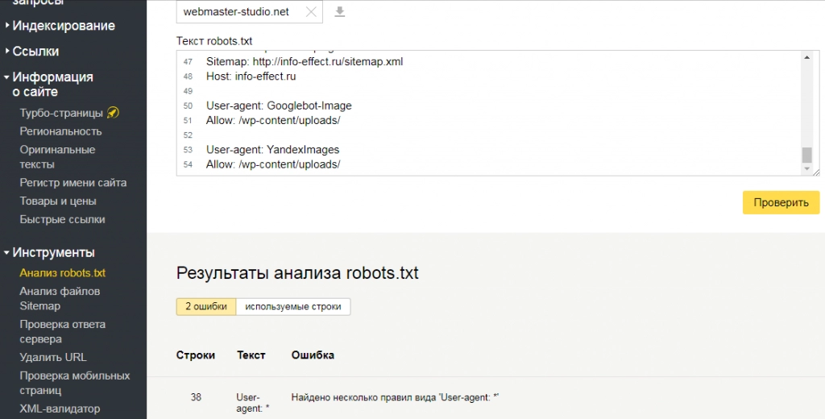Open Проверка мобильных страниц tool
This screenshot has height=419, width=825.
pos(75,383)
